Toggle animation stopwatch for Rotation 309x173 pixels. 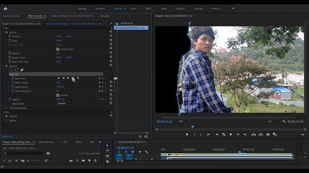[x=10, y=53]
